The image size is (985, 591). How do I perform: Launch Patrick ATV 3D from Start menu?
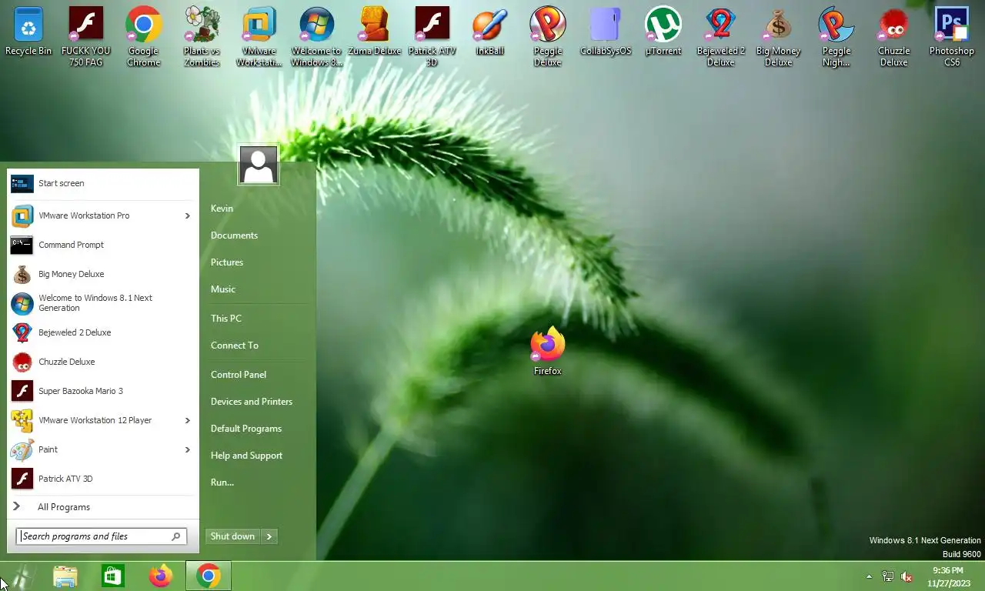point(103,479)
